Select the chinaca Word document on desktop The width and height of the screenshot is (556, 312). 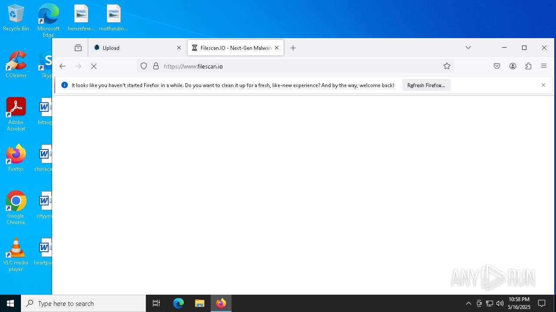pos(43,158)
